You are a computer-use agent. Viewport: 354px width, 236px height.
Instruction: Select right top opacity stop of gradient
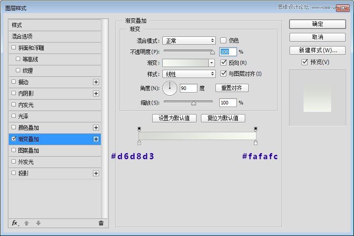coord(256,129)
